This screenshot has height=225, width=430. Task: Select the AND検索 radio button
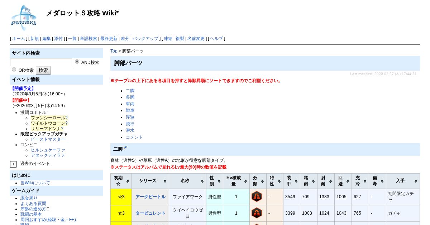coord(77,61)
